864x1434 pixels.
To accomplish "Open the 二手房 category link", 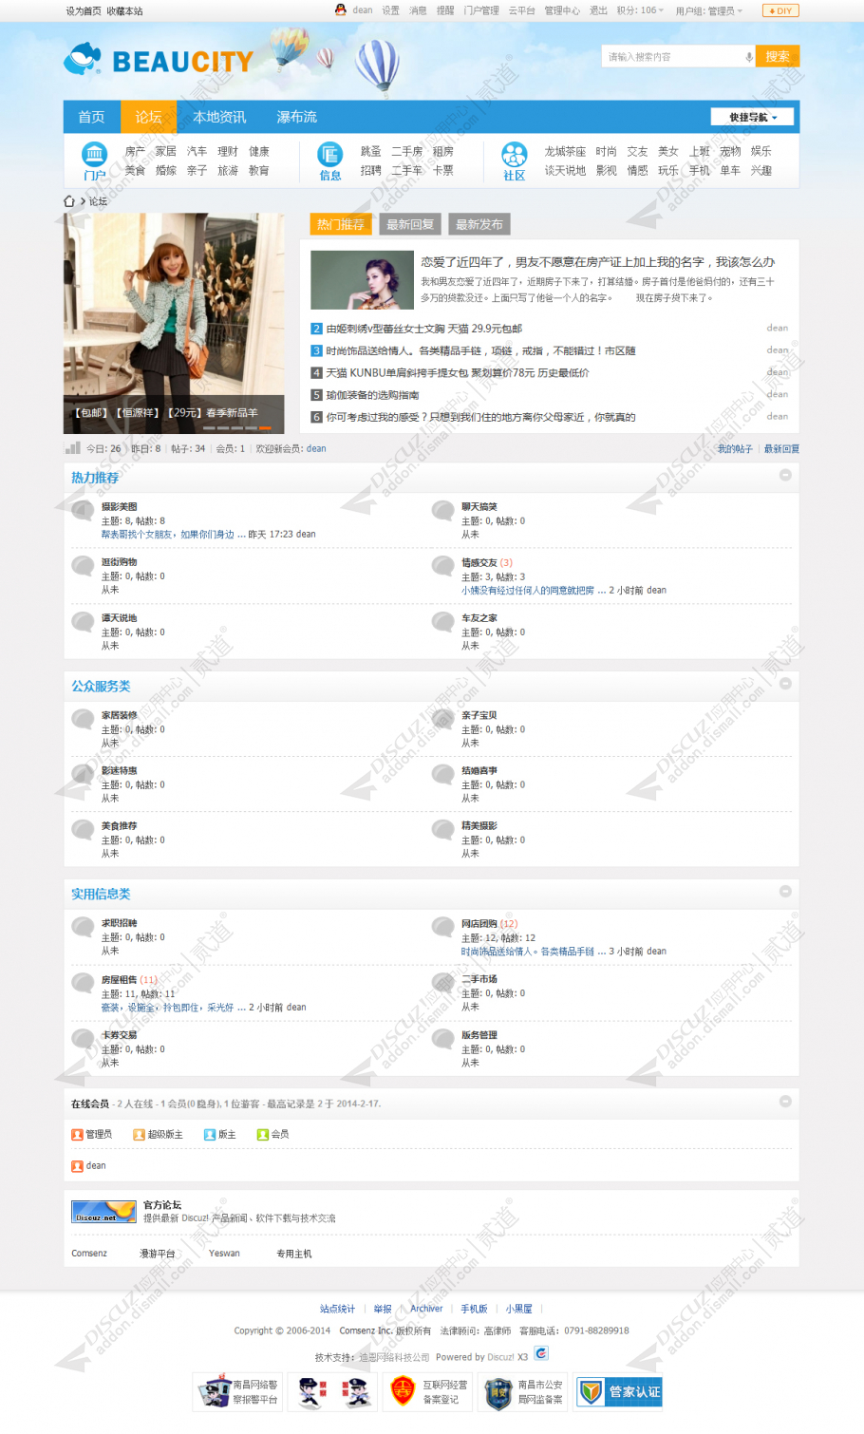I will click(407, 151).
